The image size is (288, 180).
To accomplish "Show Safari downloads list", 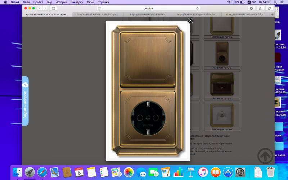I will (x=251, y=8).
